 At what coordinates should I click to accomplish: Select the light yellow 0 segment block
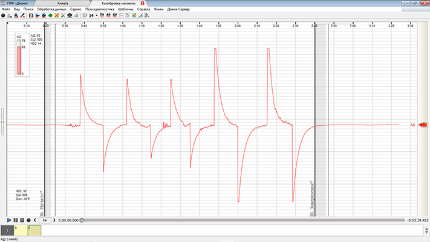click(21, 231)
